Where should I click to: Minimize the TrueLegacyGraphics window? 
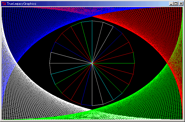click(x=171, y=3)
